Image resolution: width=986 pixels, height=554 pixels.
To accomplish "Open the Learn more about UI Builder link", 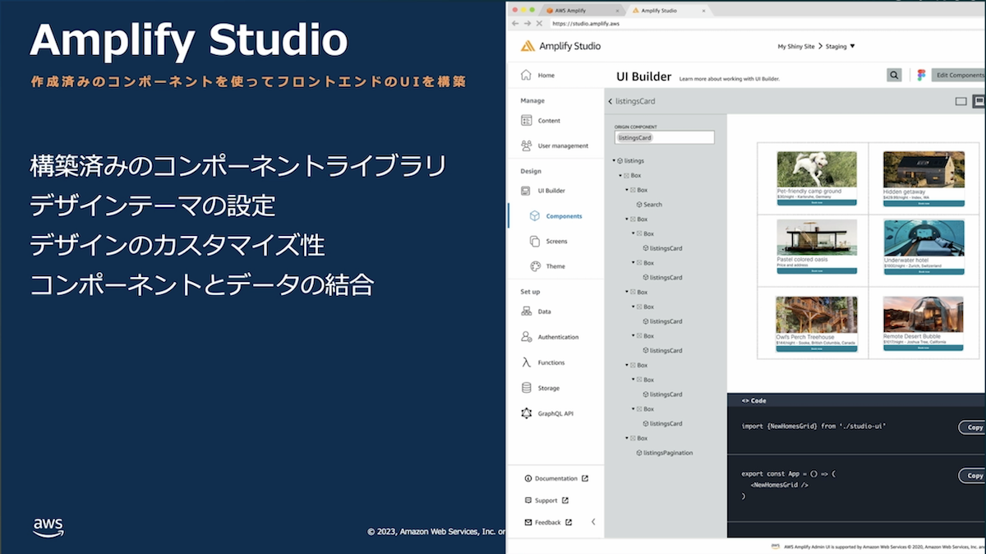I will click(x=729, y=79).
